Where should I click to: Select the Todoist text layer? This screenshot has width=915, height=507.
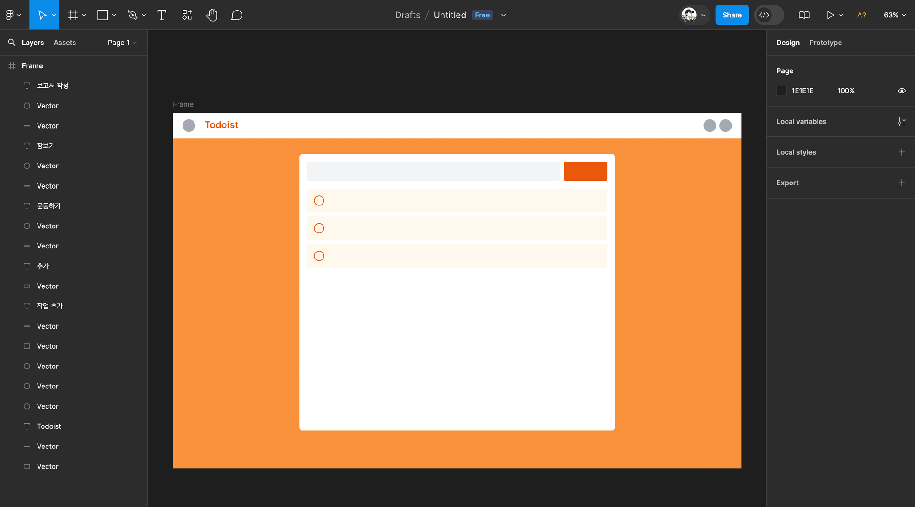(74, 426)
